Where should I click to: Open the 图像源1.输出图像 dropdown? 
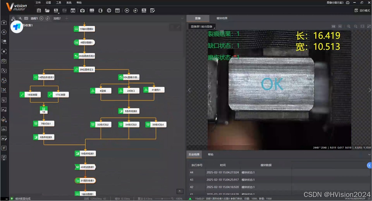click(202, 26)
